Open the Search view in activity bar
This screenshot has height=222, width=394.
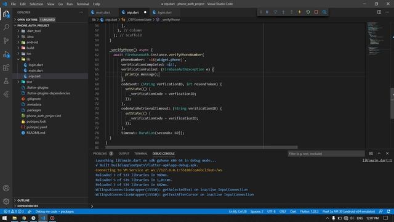(6, 27)
